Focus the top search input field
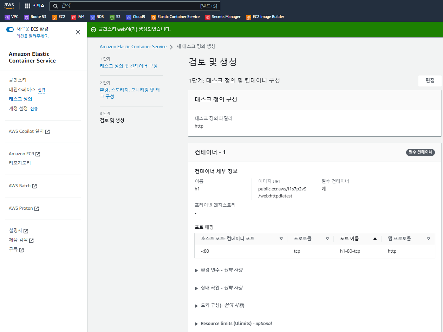443x332 pixels. pos(135,6)
